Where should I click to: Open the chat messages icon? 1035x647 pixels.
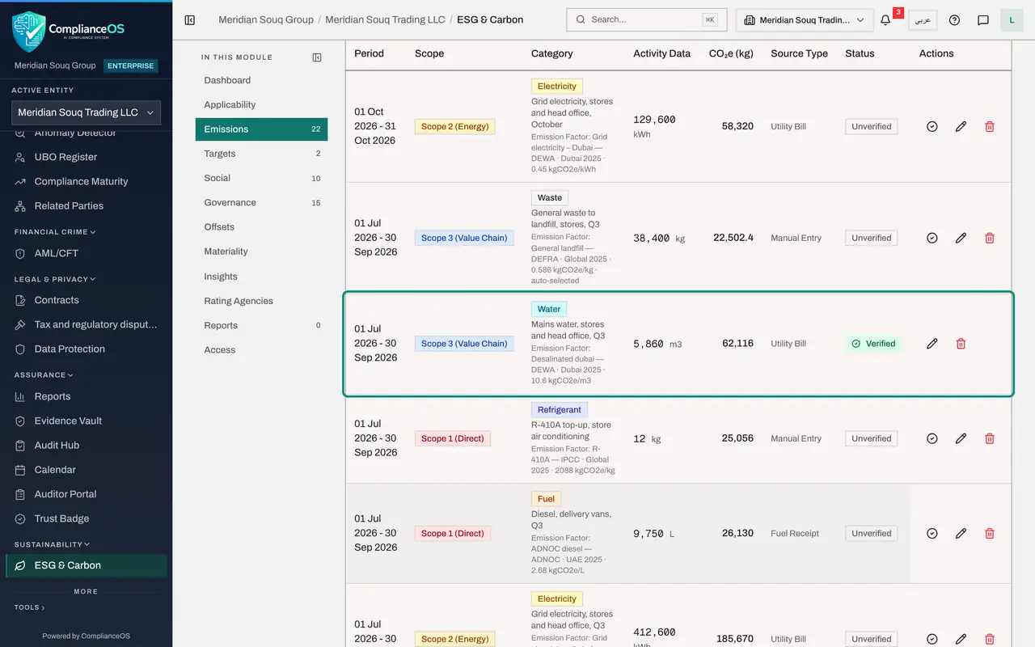983,20
